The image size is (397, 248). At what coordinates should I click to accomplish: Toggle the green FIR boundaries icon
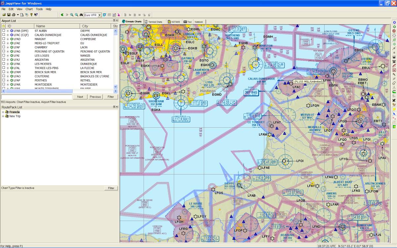(394, 92)
